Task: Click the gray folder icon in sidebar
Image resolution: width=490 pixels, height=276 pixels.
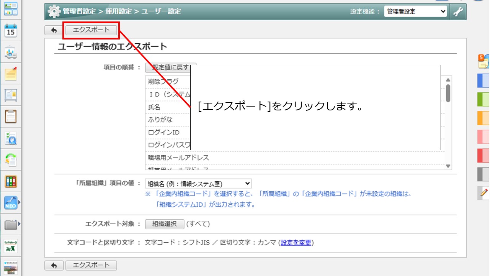Action: coord(11,224)
